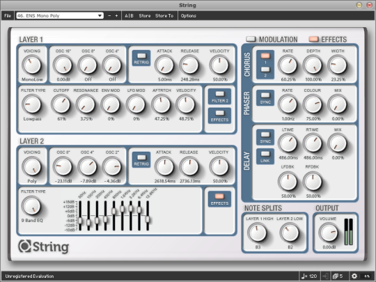Click the settings gear icon in status bar

click(354, 276)
